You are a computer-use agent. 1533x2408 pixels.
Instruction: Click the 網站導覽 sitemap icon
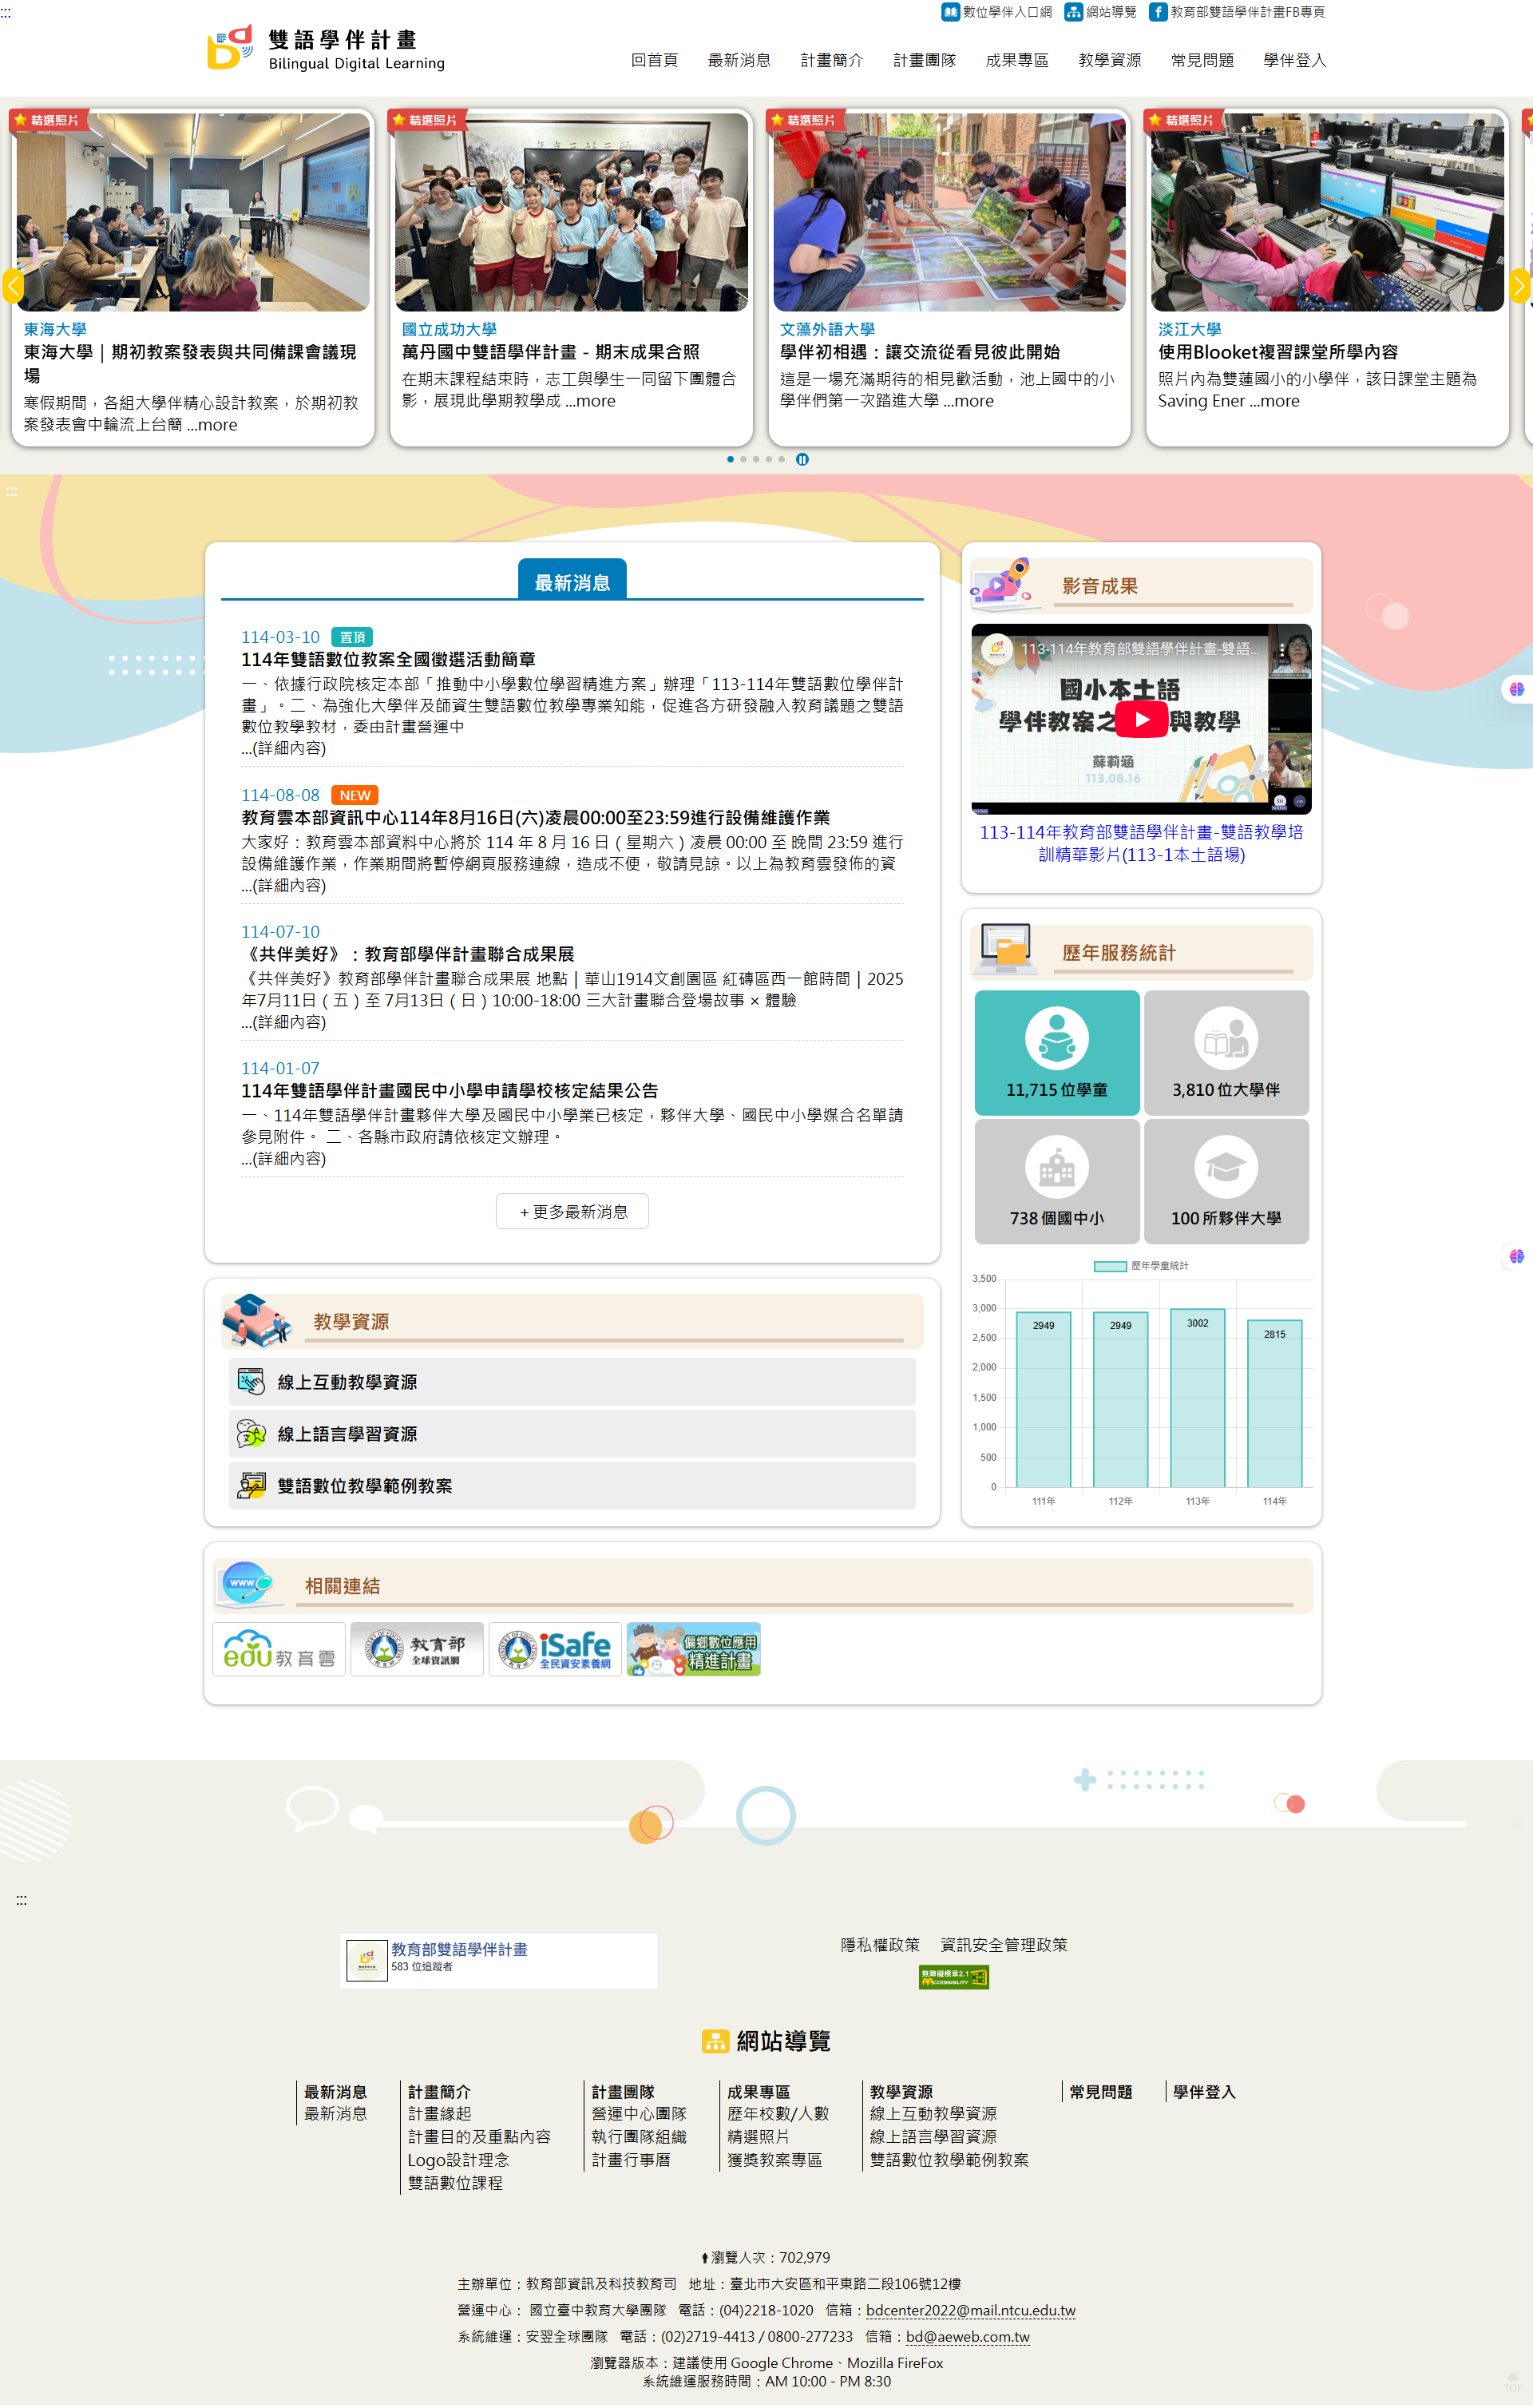click(x=1072, y=12)
